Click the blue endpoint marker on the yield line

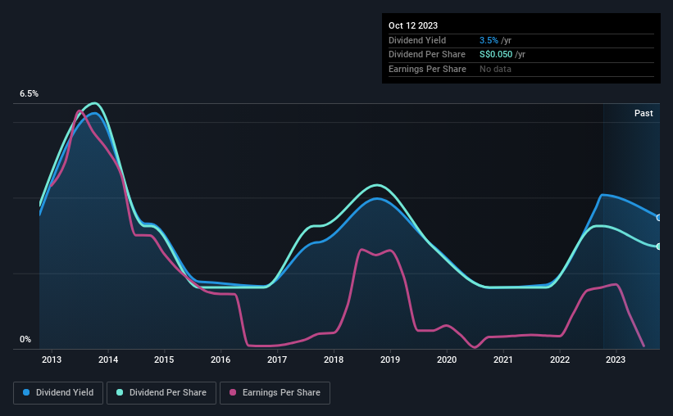659,218
